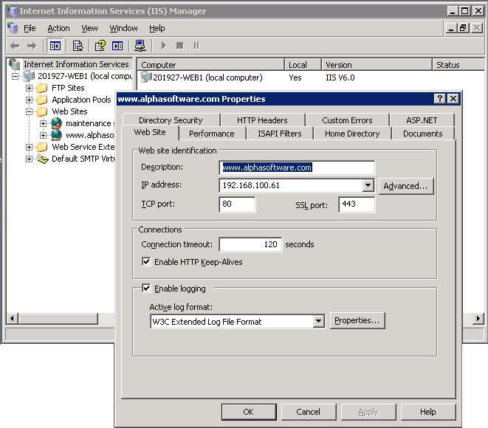Open the Help menu
Image resolution: width=488 pixels, height=428 pixels.
(157, 28)
